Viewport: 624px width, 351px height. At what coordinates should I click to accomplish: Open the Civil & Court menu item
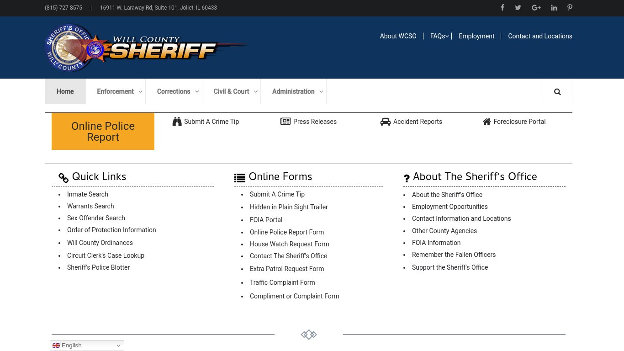pyautogui.click(x=231, y=91)
